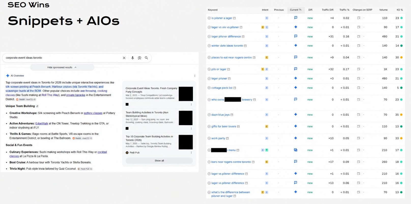Open the 'lager pilsner difference' keyword link
411x204 pixels.
(x=226, y=37)
